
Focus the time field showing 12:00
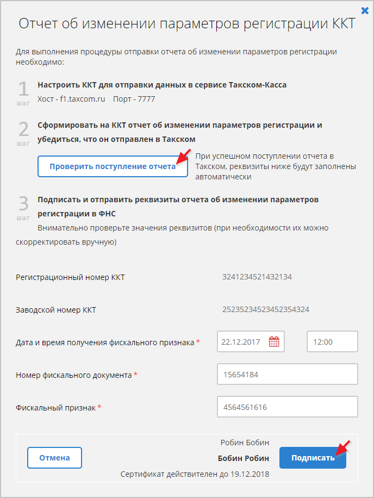point(332,342)
